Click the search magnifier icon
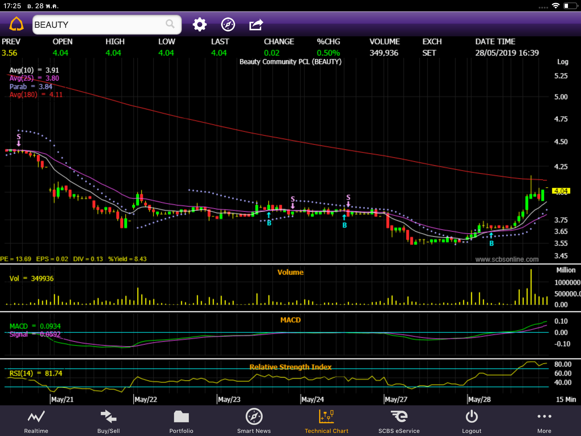 pos(170,24)
